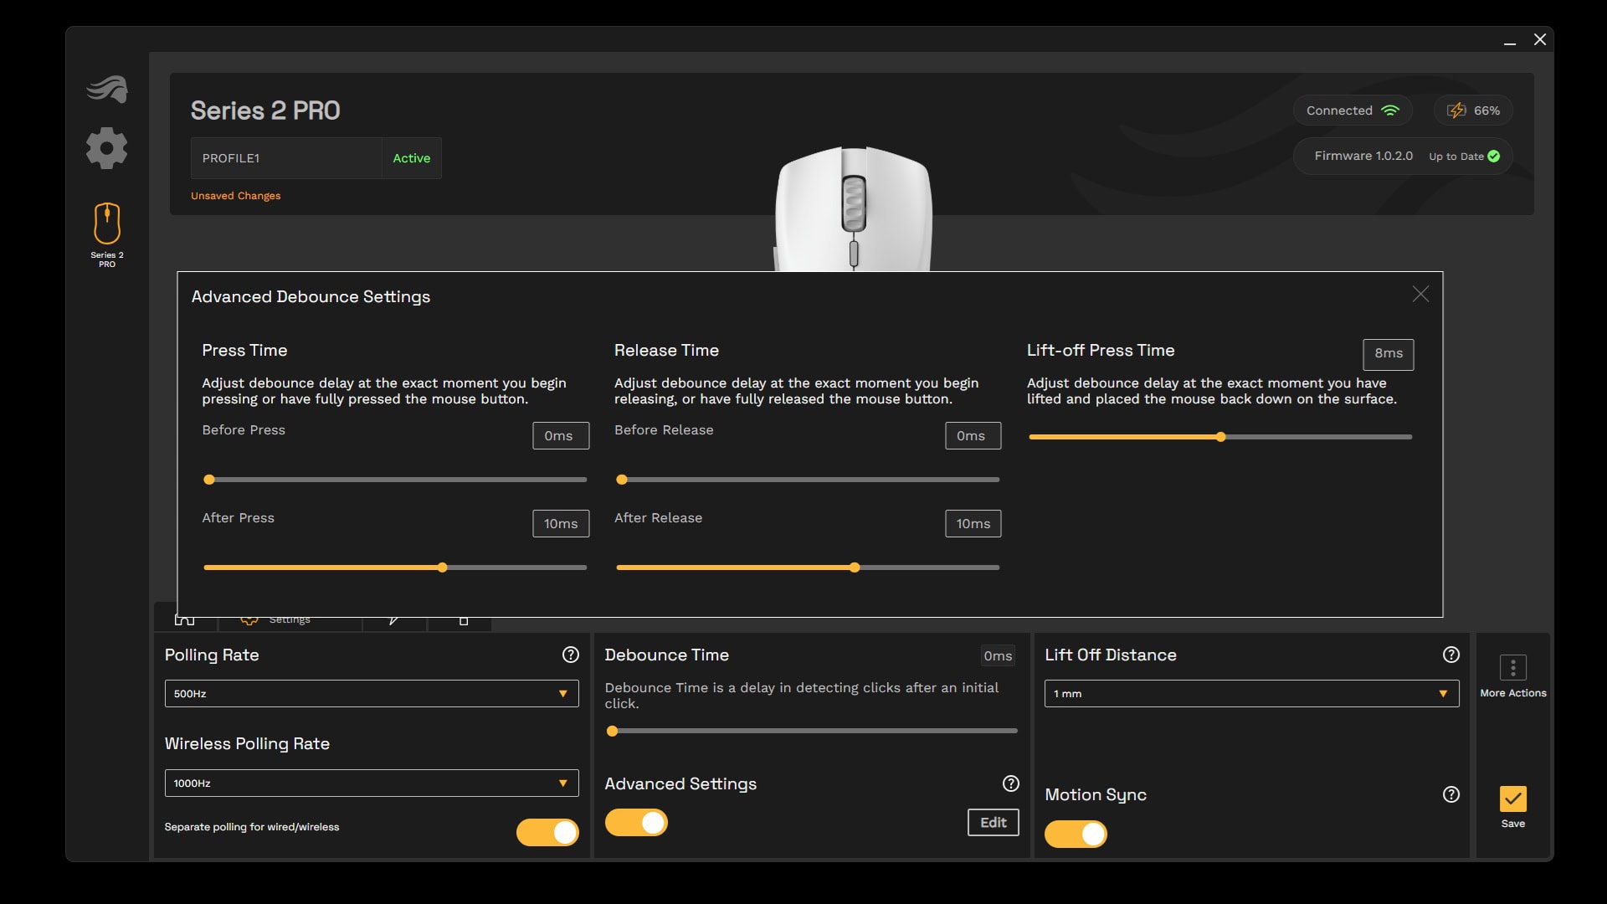The image size is (1607, 904).
Task: Click the PROFILE1 tab label
Action: [x=229, y=158]
